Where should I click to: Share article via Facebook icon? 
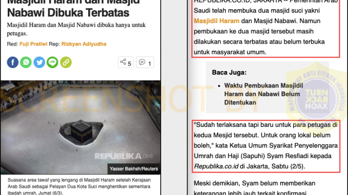(13, 62)
